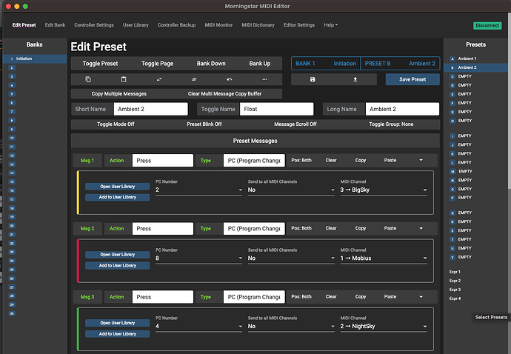Open Msg 1 Action Press selector
This screenshot has height=354, width=511.
click(163, 161)
